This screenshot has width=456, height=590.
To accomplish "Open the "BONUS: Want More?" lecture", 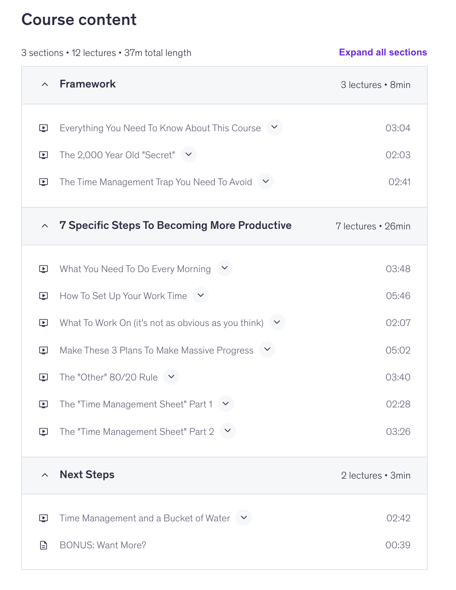I will (x=103, y=545).
